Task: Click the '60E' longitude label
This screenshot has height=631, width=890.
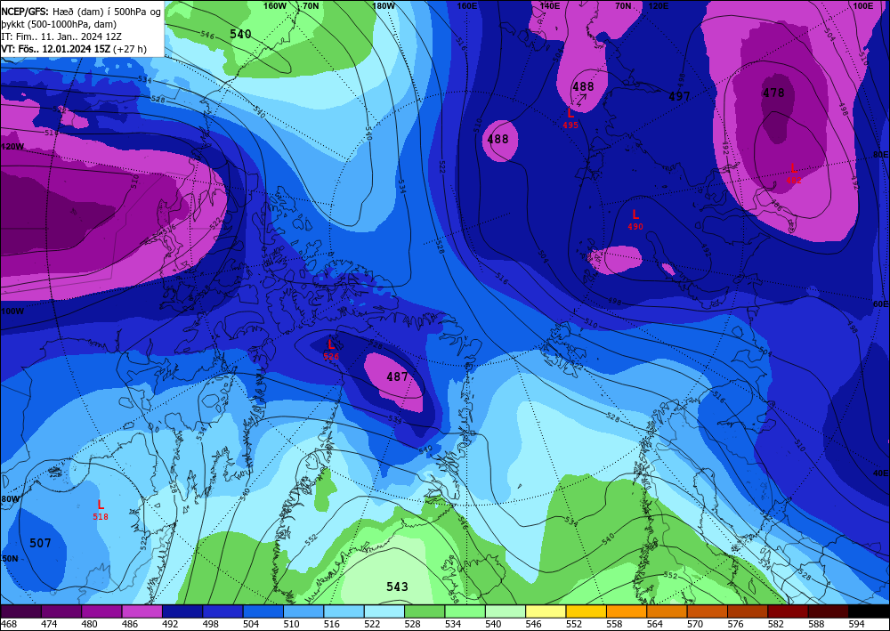Action: [880, 304]
